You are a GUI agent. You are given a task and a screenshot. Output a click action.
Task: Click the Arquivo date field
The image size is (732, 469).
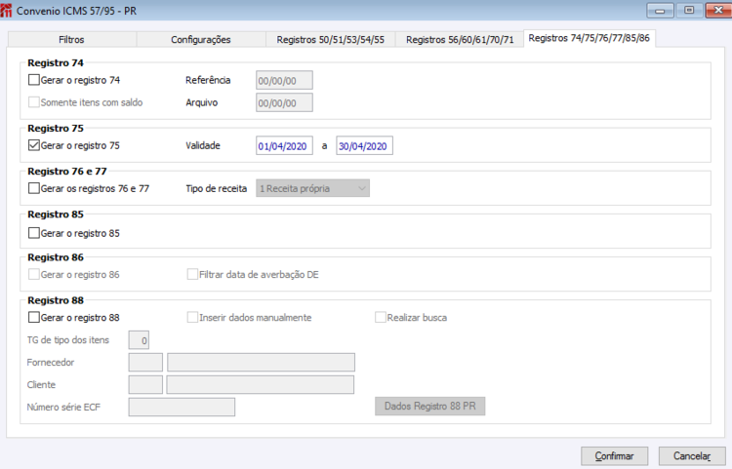284,102
